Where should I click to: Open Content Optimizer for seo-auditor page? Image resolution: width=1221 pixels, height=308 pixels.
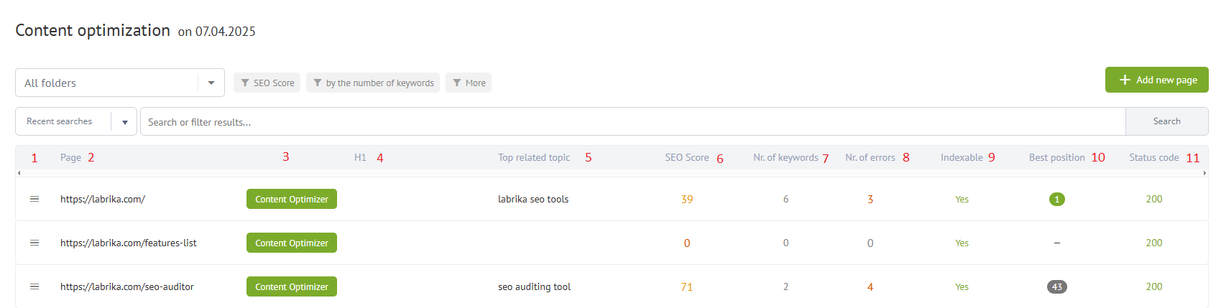[291, 286]
